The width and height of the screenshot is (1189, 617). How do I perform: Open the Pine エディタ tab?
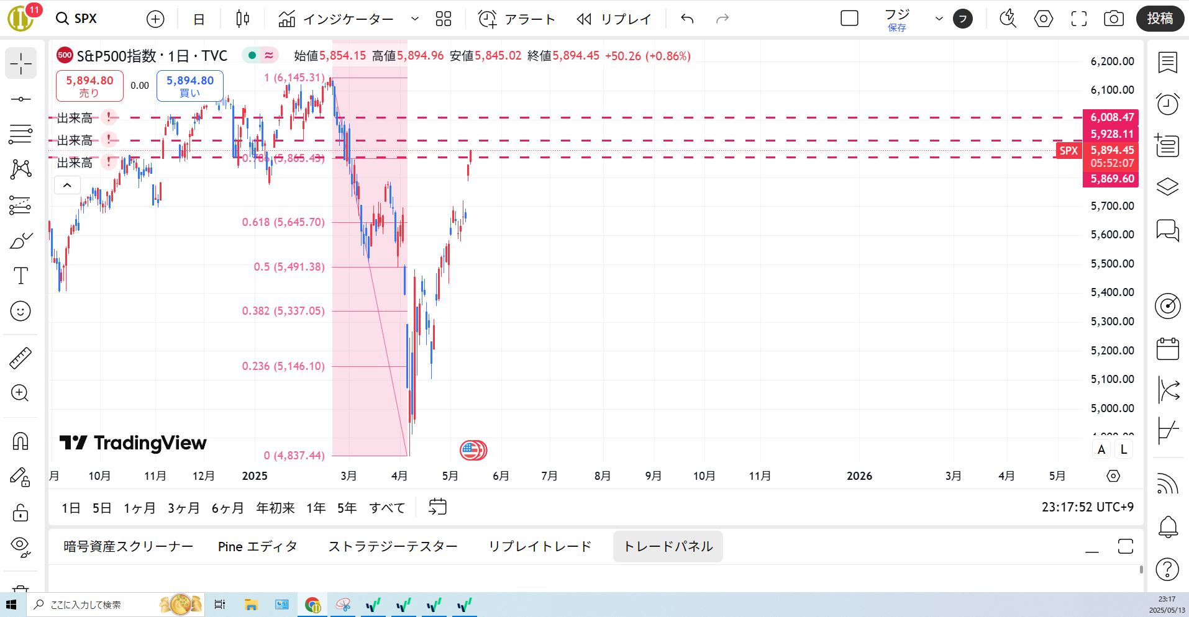coord(258,546)
